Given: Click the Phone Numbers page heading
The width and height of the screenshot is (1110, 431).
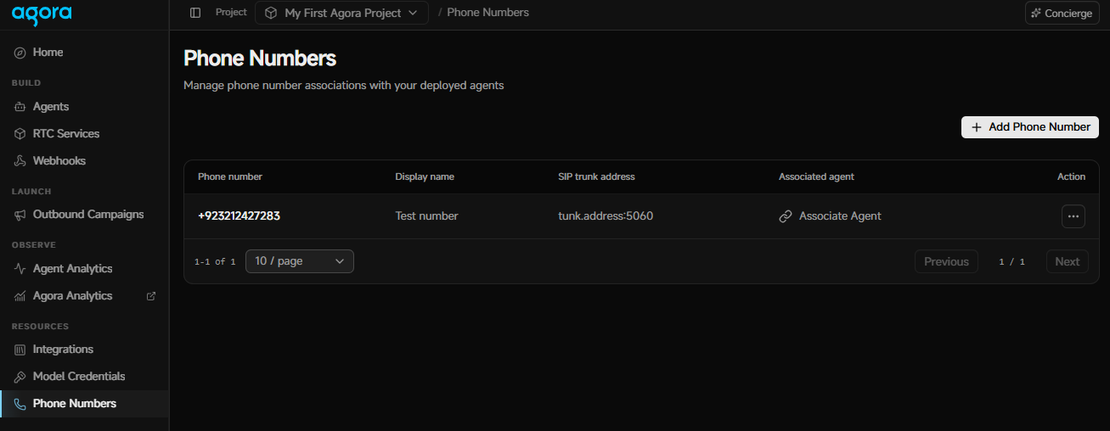Looking at the screenshot, I should click(260, 59).
